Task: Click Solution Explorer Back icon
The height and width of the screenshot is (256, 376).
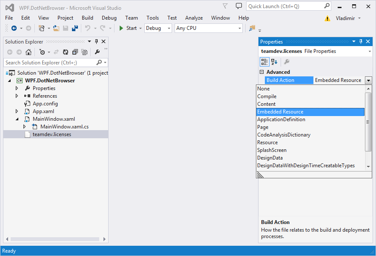Action: pos(10,52)
